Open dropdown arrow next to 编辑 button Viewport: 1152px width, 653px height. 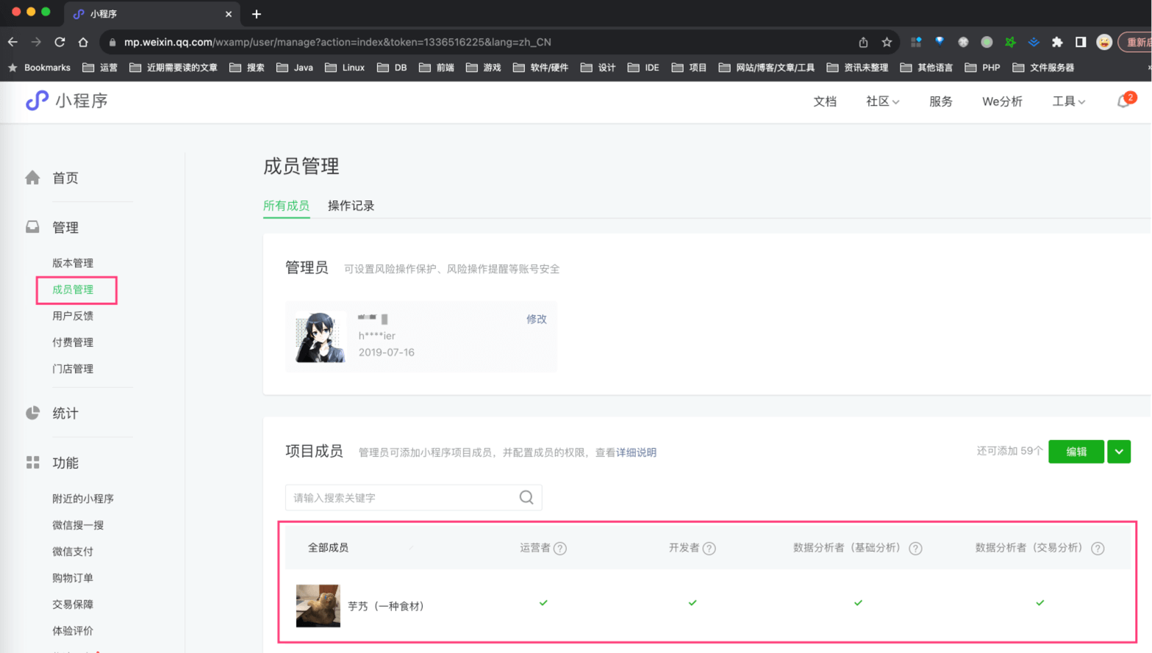1118,451
